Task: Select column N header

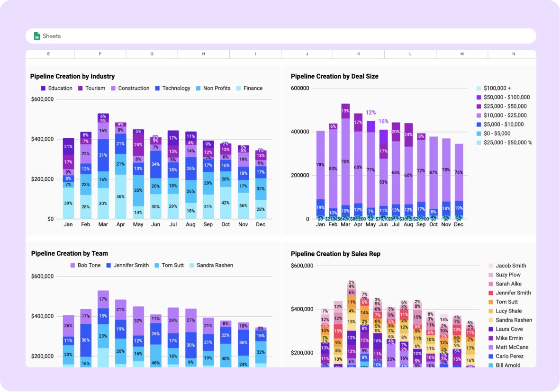Action: tap(513, 54)
